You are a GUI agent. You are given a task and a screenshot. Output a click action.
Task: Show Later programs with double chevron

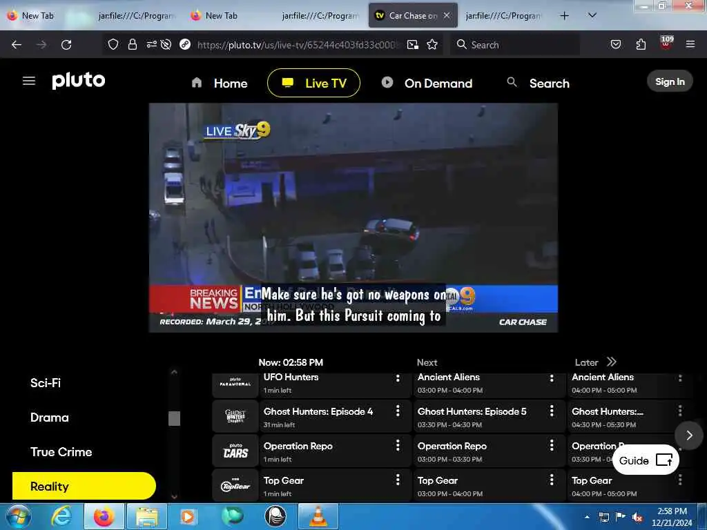pos(612,362)
